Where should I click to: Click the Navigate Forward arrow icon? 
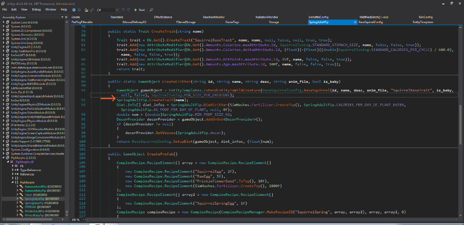(78, 10)
